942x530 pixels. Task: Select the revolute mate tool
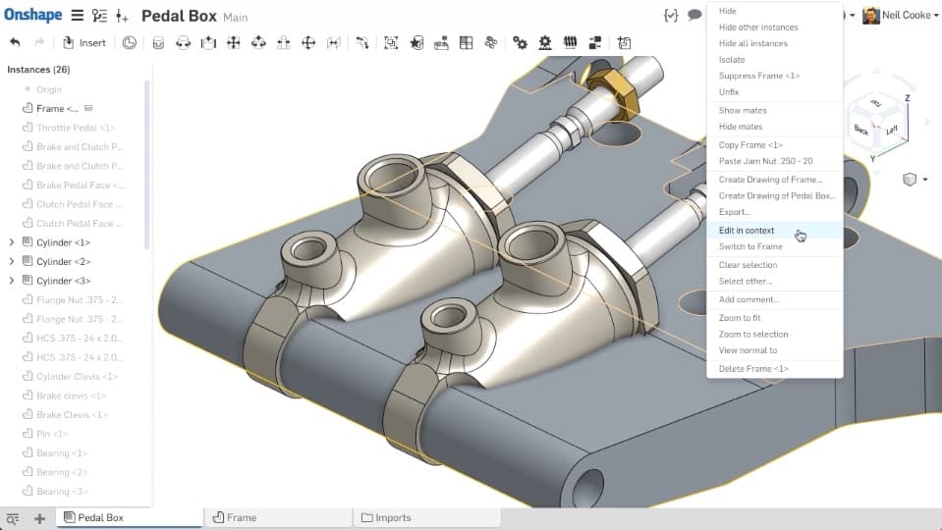(184, 42)
